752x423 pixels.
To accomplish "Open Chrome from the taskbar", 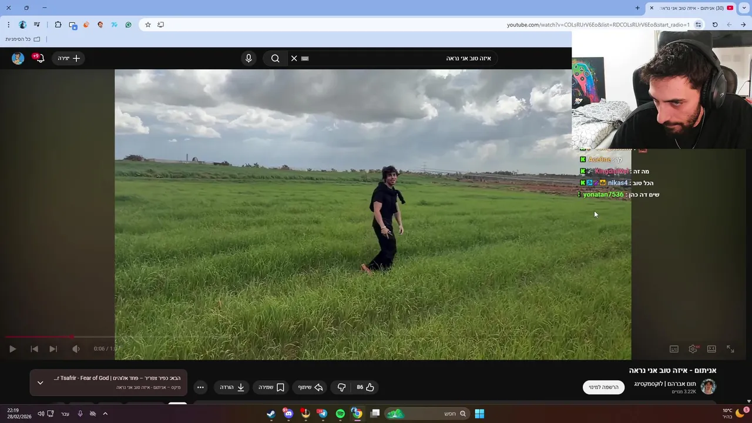I will 357,414.
